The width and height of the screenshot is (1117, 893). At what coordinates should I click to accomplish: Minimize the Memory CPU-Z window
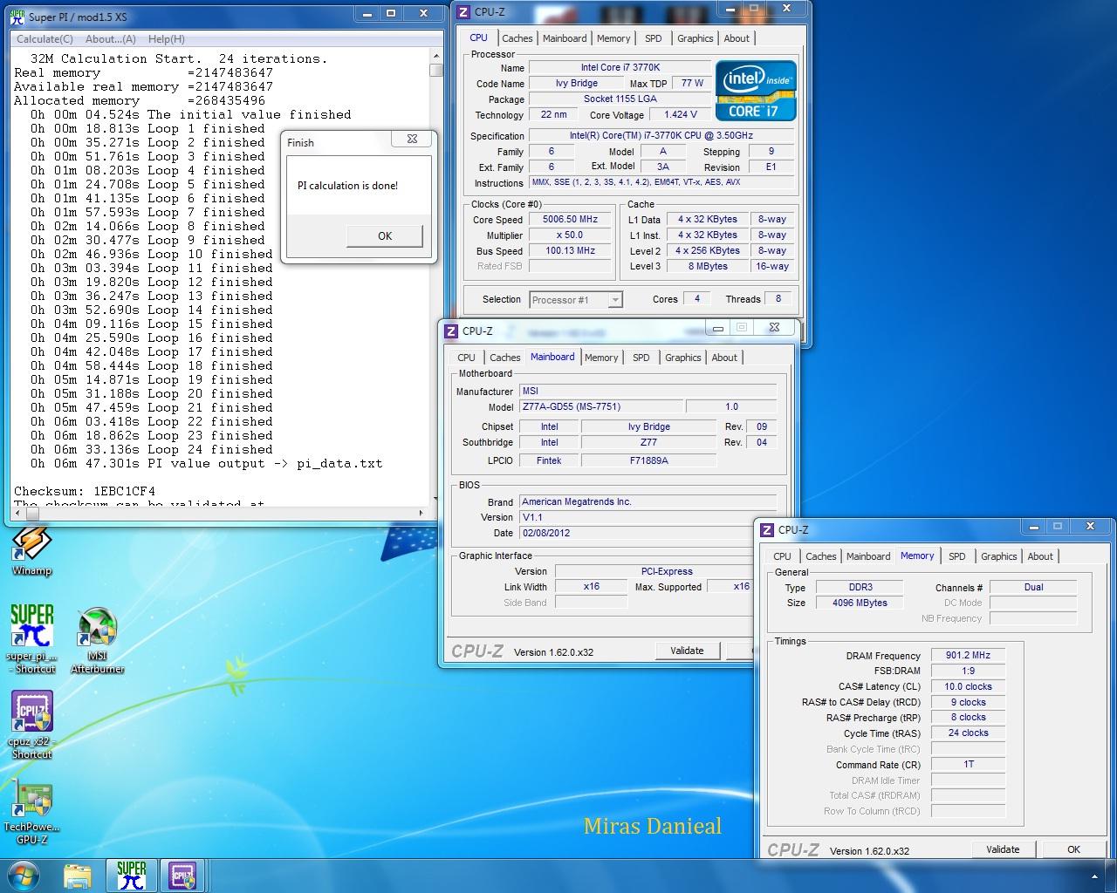(x=1033, y=527)
